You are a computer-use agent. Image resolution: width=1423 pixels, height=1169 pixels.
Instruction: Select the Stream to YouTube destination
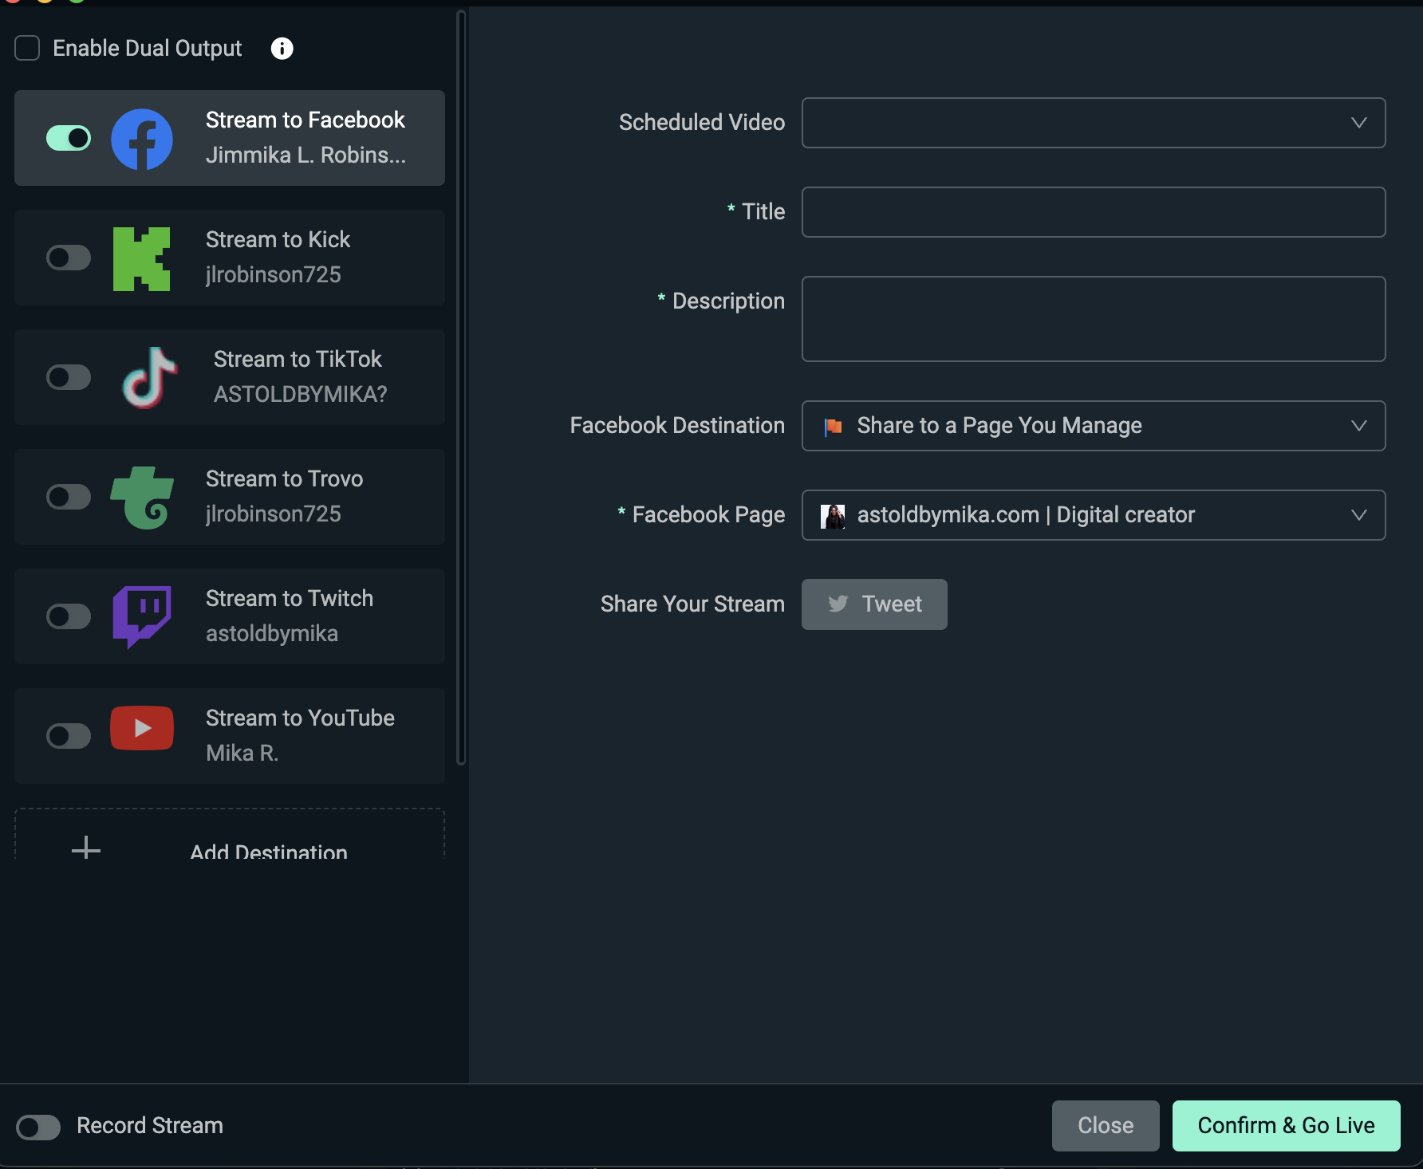click(x=300, y=735)
